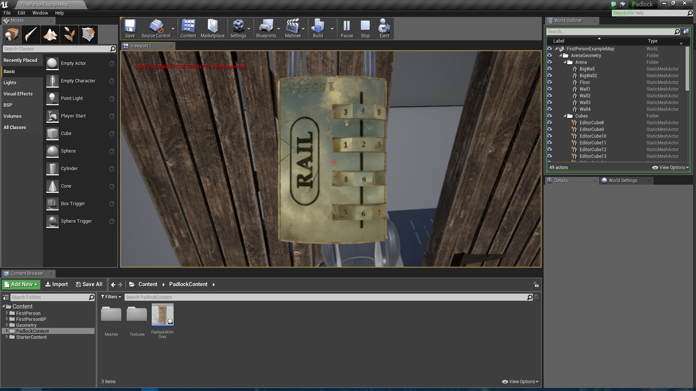
Task: Click the Import button
Action: pos(57,285)
